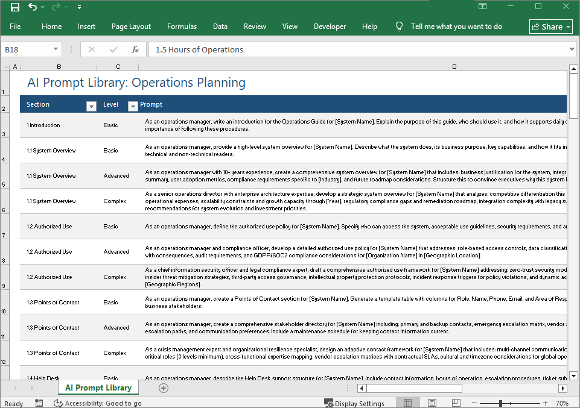Open the Section column filter dropdown
The width and height of the screenshot is (580, 408).
pos(91,107)
